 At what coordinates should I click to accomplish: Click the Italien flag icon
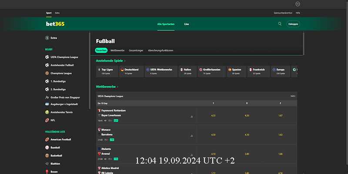(181, 70)
